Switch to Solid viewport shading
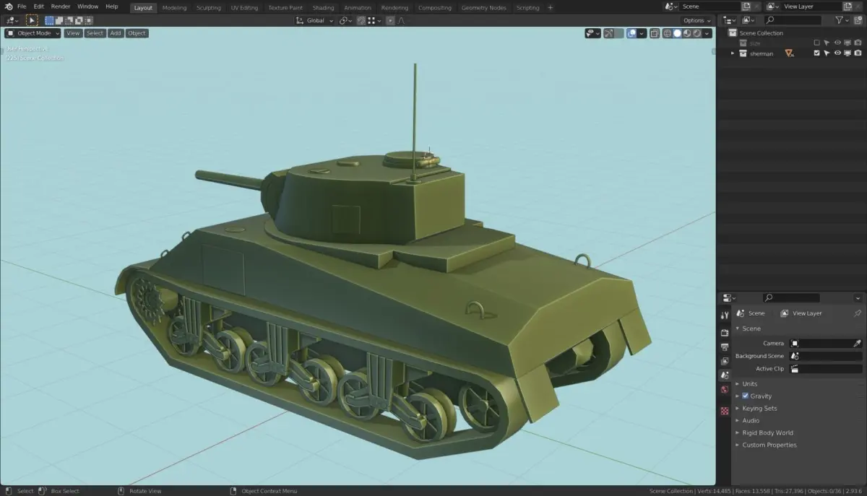 [677, 33]
